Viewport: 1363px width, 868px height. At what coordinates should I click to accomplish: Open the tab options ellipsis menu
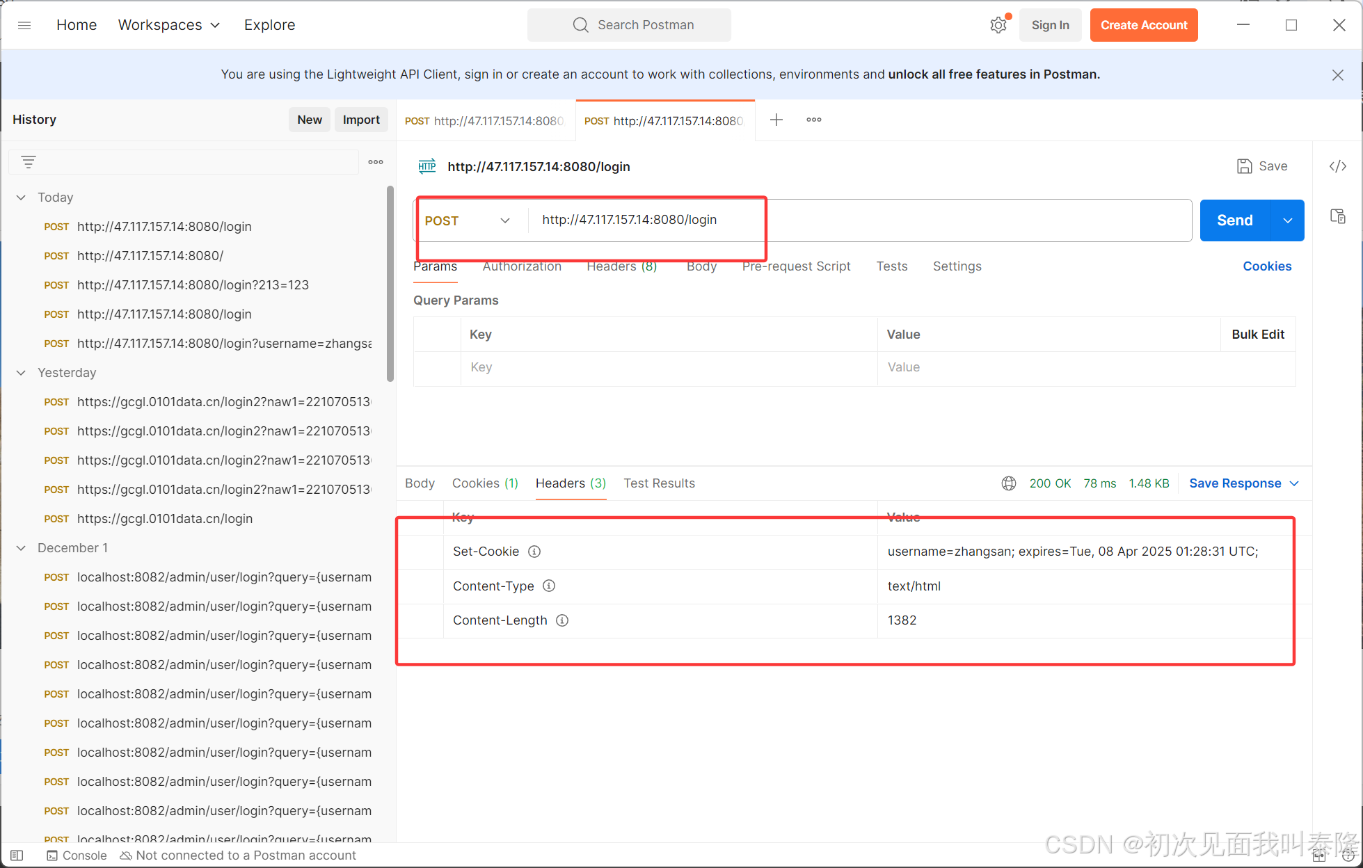(813, 120)
